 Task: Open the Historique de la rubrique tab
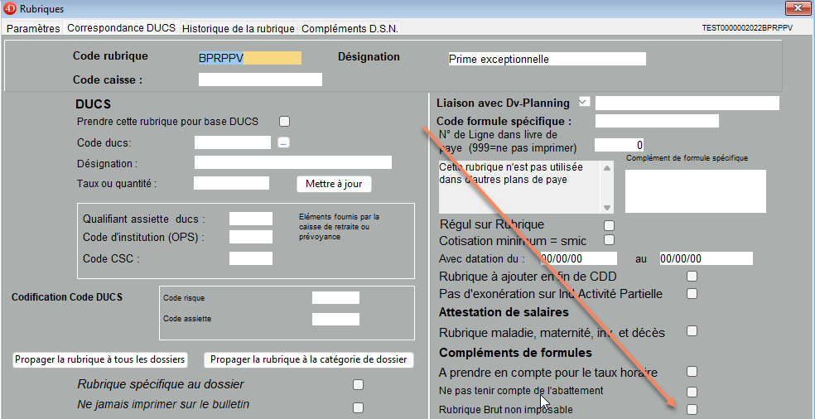[238, 29]
